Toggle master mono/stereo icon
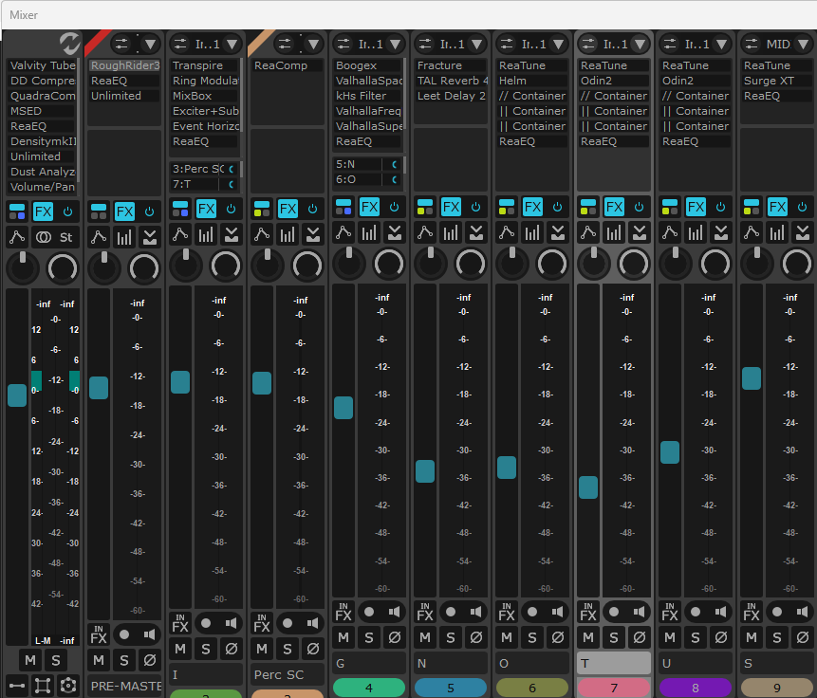The height and width of the screenshot is (698, 817). pos(44,237)
